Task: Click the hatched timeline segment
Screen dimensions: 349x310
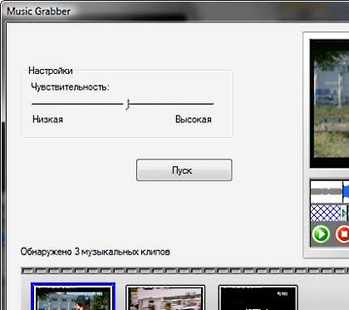Action: [x=326, y=213]
